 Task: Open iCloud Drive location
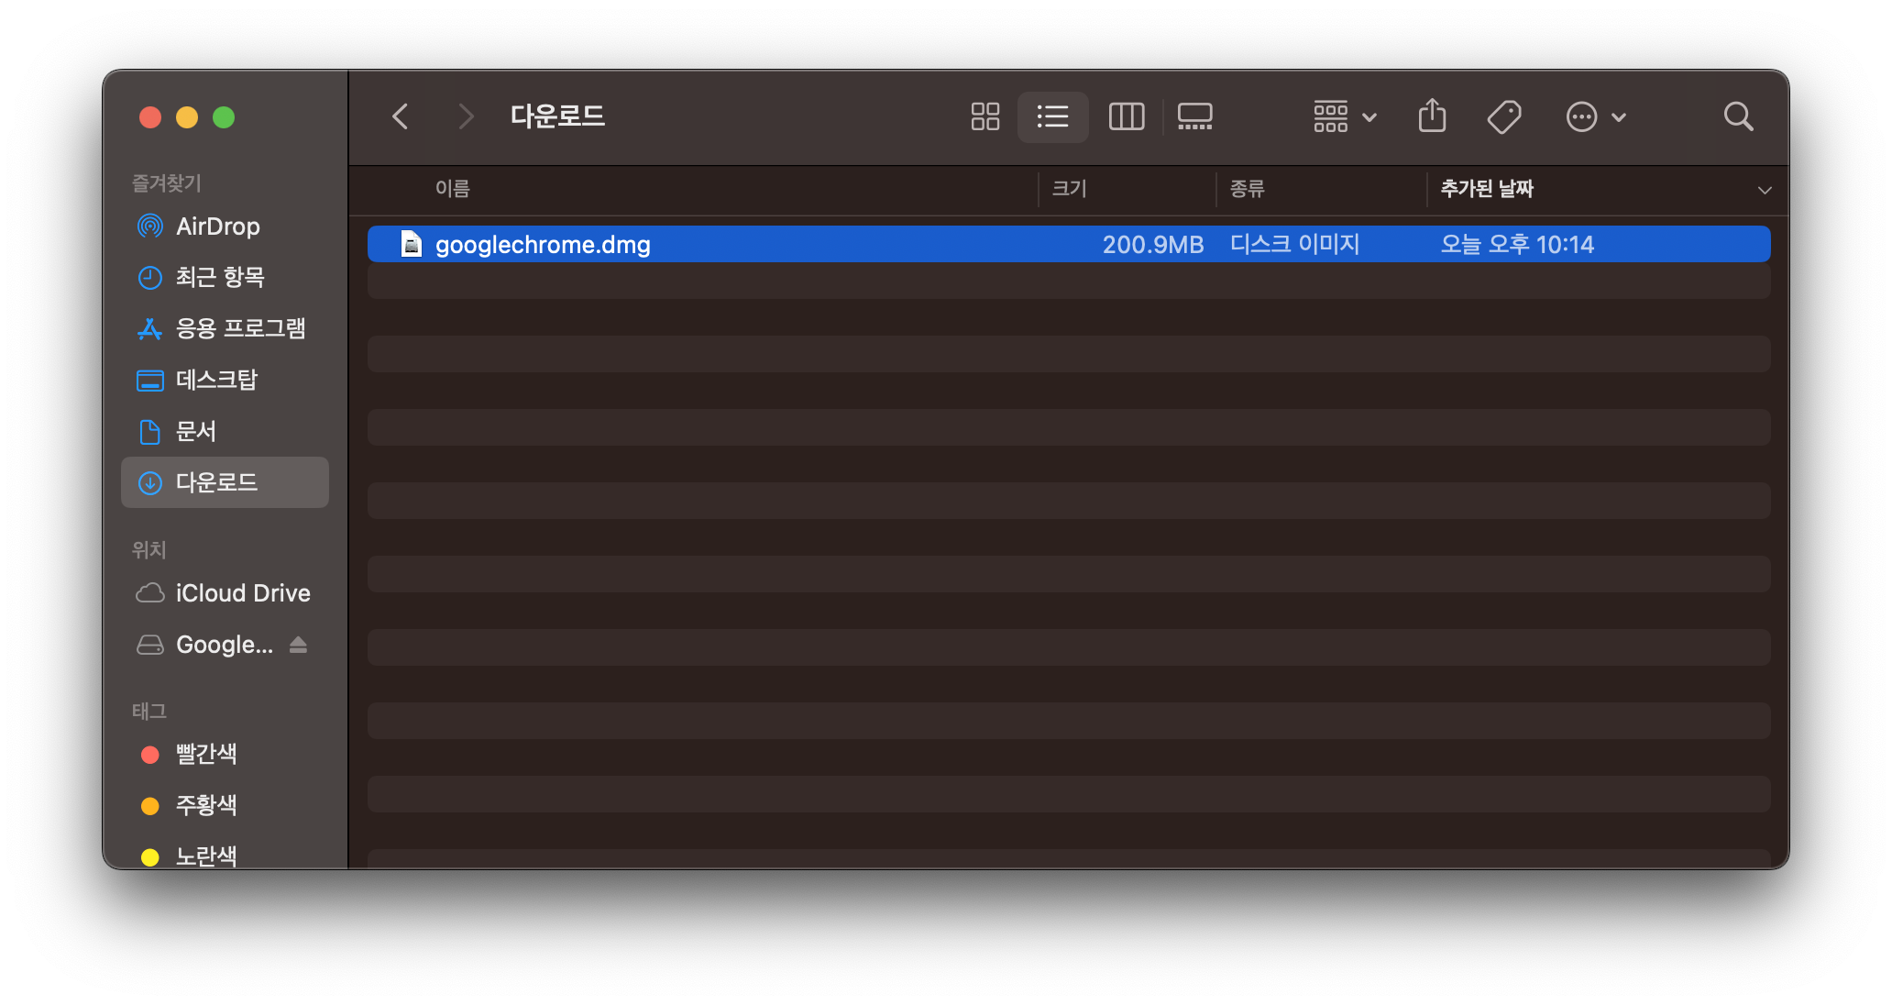coord(242,593)
